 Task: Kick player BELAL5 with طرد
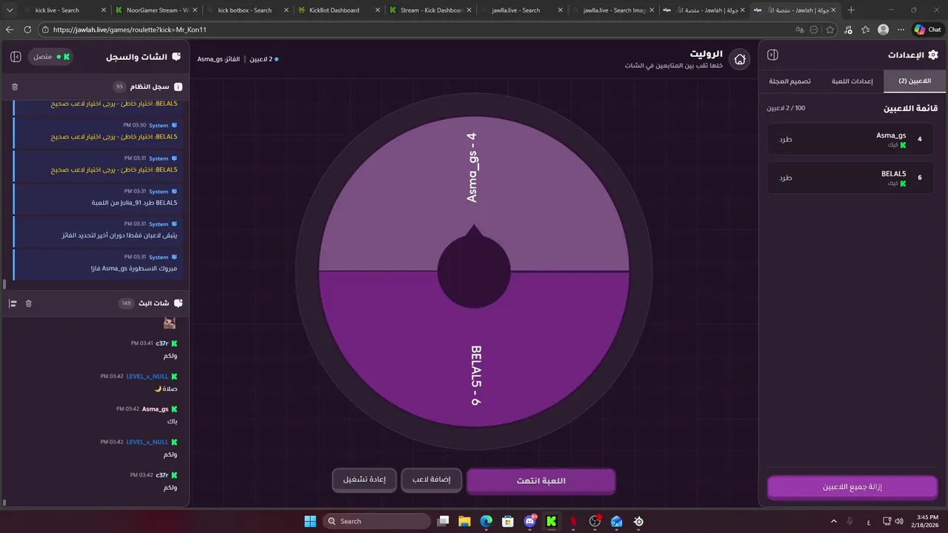(785, 178)
